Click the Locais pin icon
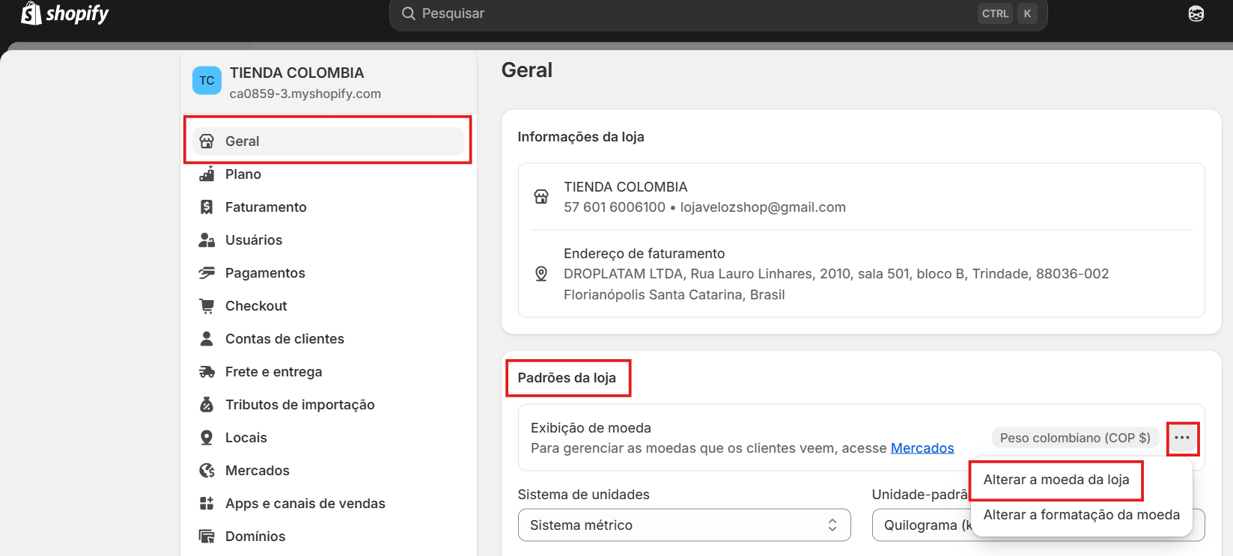Screen dimensions: 1233x556 point(207,438)
